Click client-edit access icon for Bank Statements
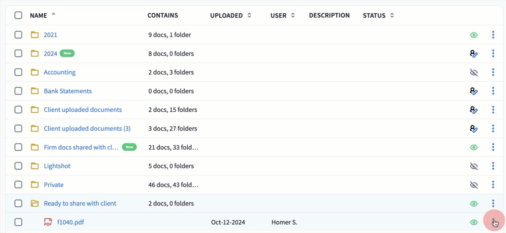Viewport: 506px width, 233px height. [474, 91]
